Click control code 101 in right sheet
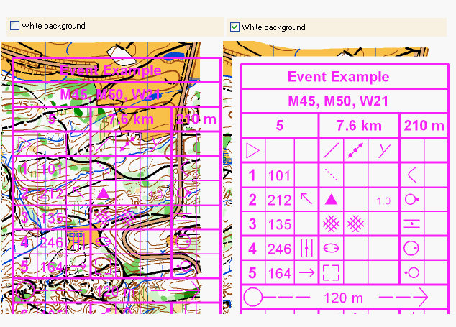456x327 pixels. pos(279,175)
